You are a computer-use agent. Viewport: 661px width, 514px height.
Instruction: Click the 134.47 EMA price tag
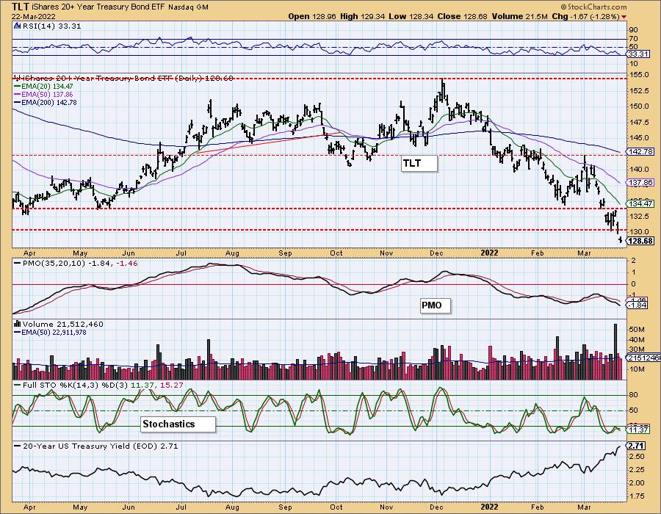tap(640, 203)
